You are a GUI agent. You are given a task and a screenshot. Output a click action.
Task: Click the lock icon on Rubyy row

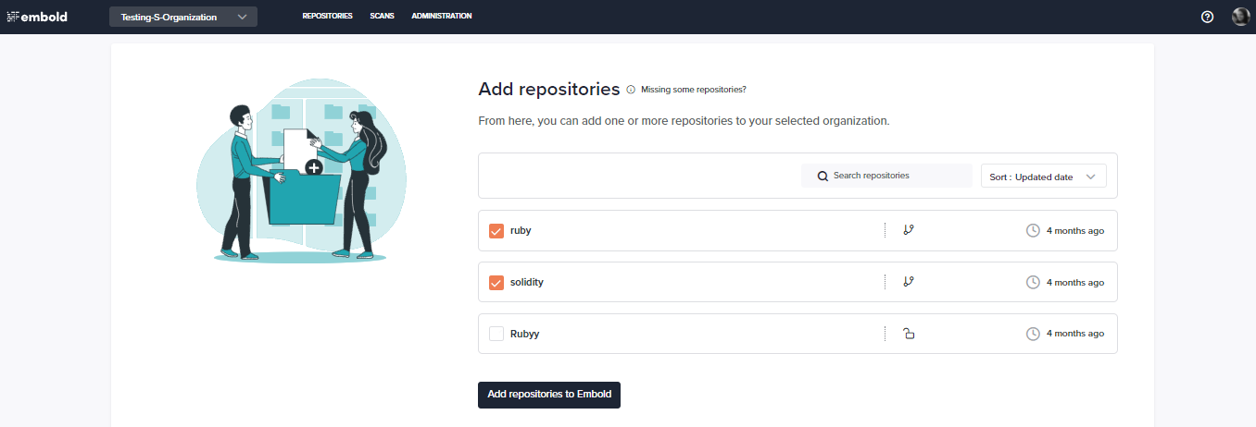pyautogui.click(x=909, y=334)
